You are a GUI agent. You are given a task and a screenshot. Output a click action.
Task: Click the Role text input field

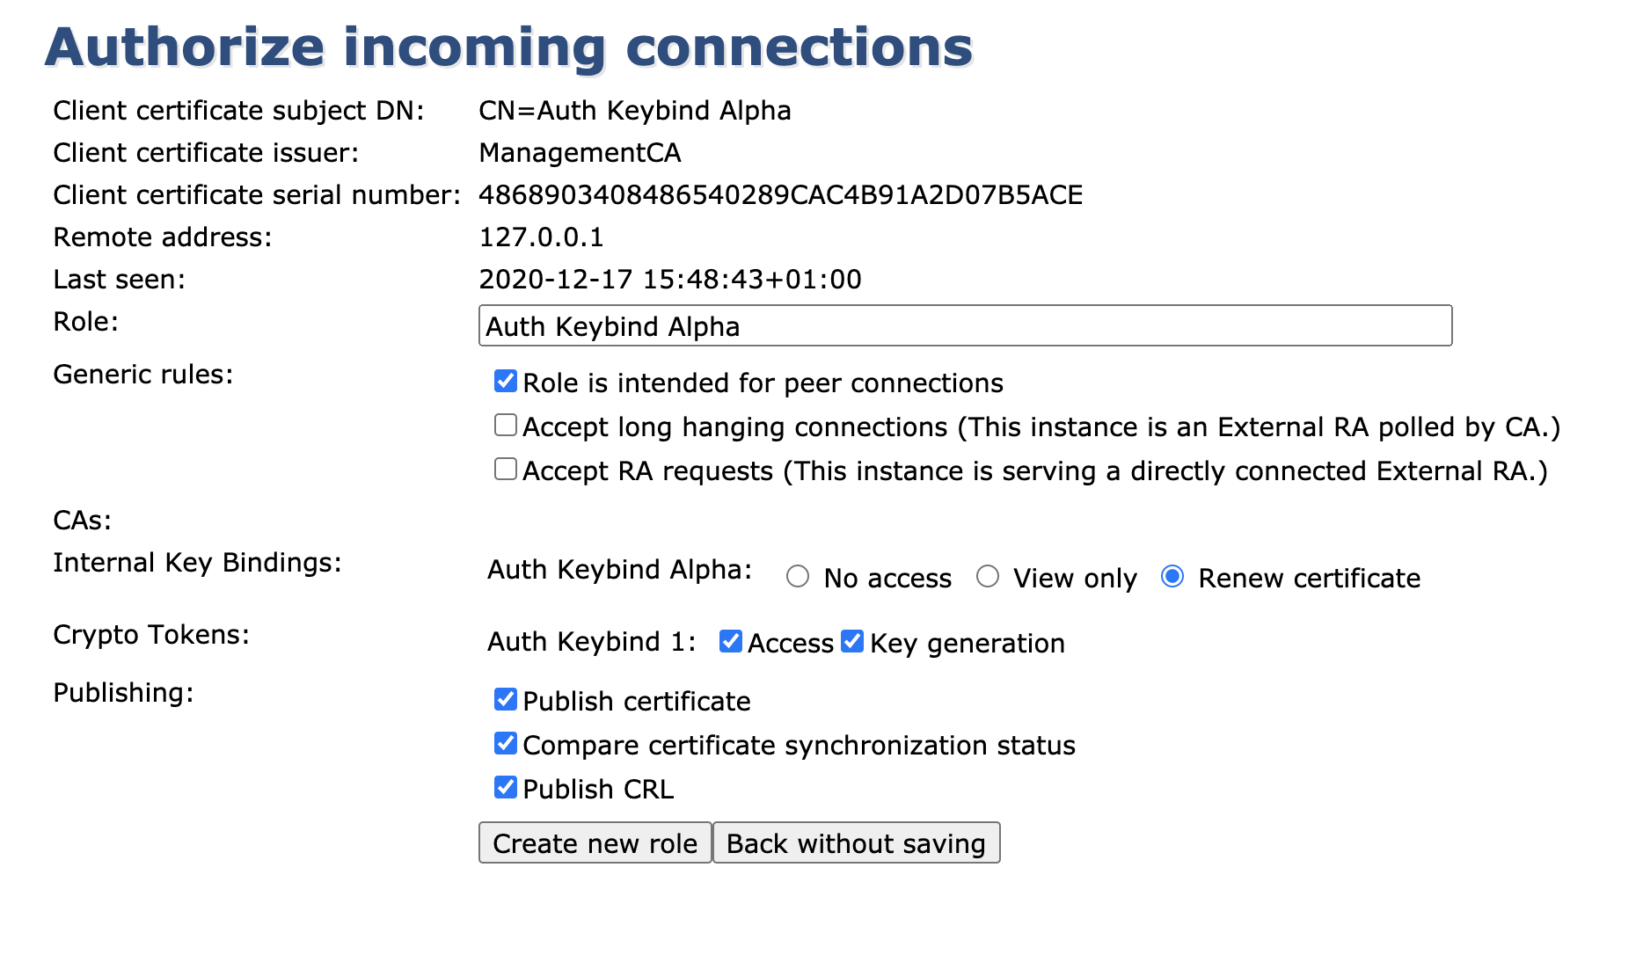point(964,326)
